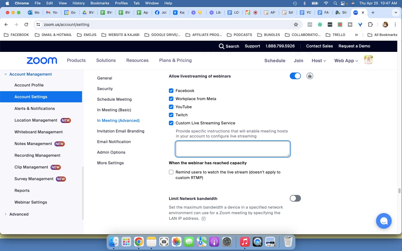402x251 pixels.
Task: Open Account Profile page
Action: tap(29, 85)
